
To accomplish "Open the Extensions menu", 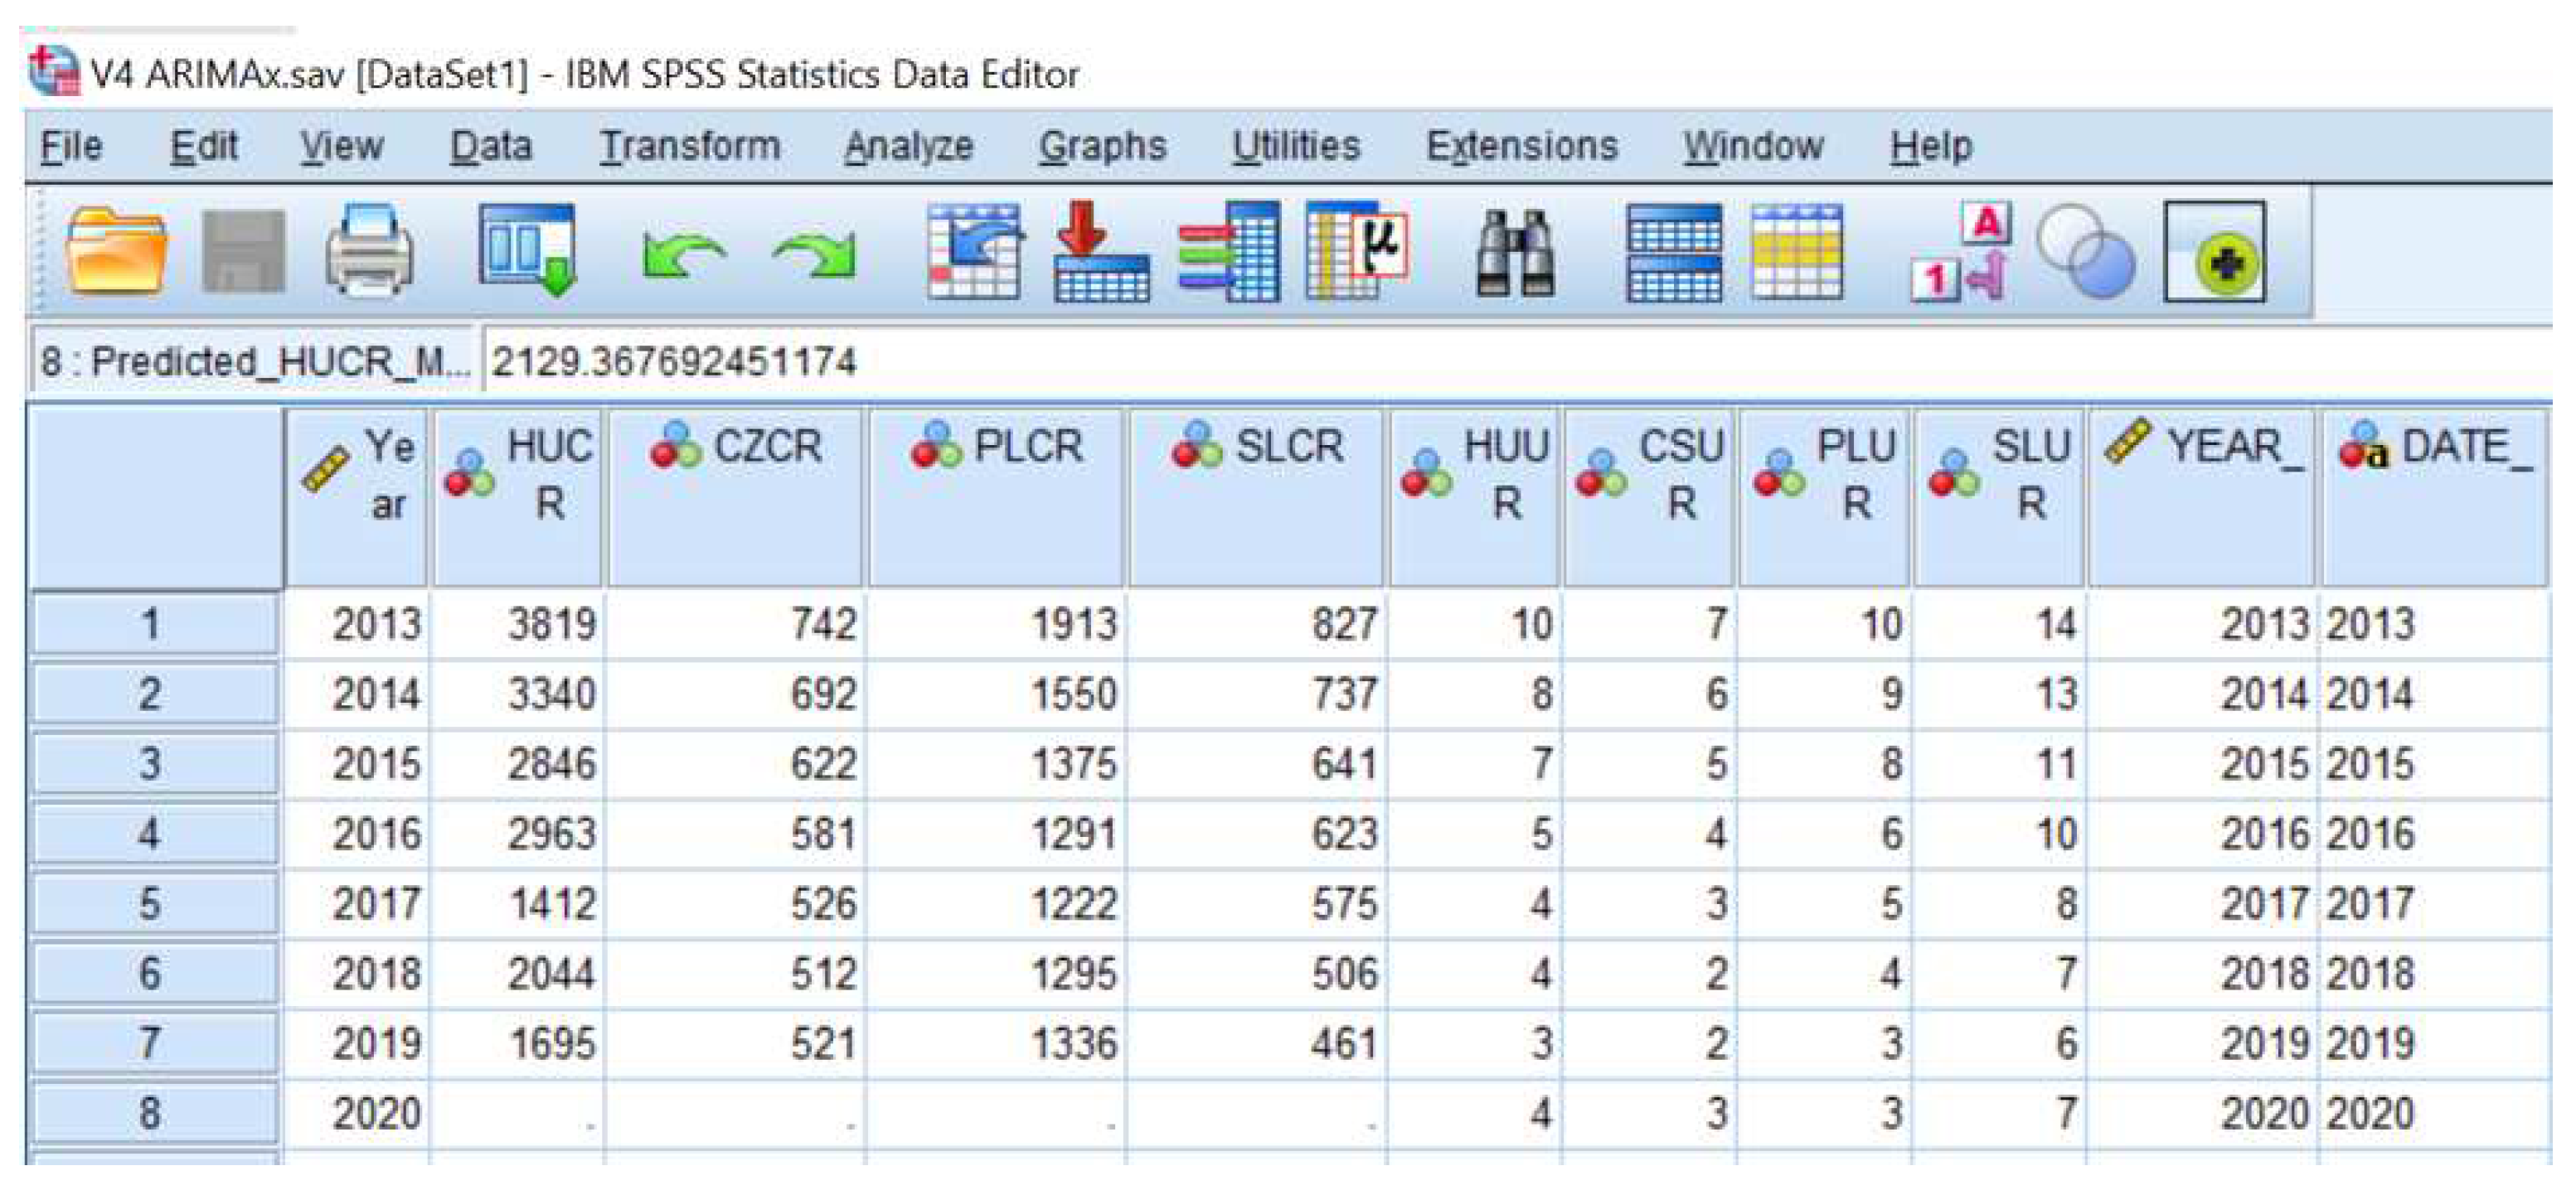I will click(x=1521, y=146).
